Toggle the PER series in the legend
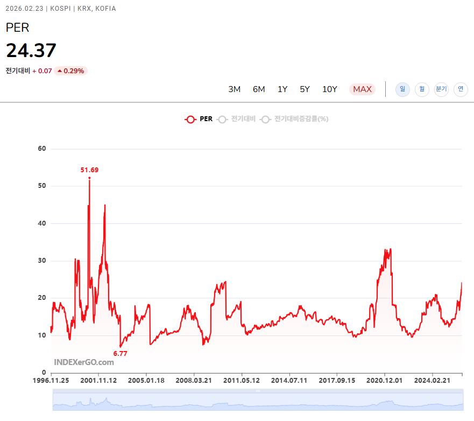474x421 pixels. click(x=199, y=119)
